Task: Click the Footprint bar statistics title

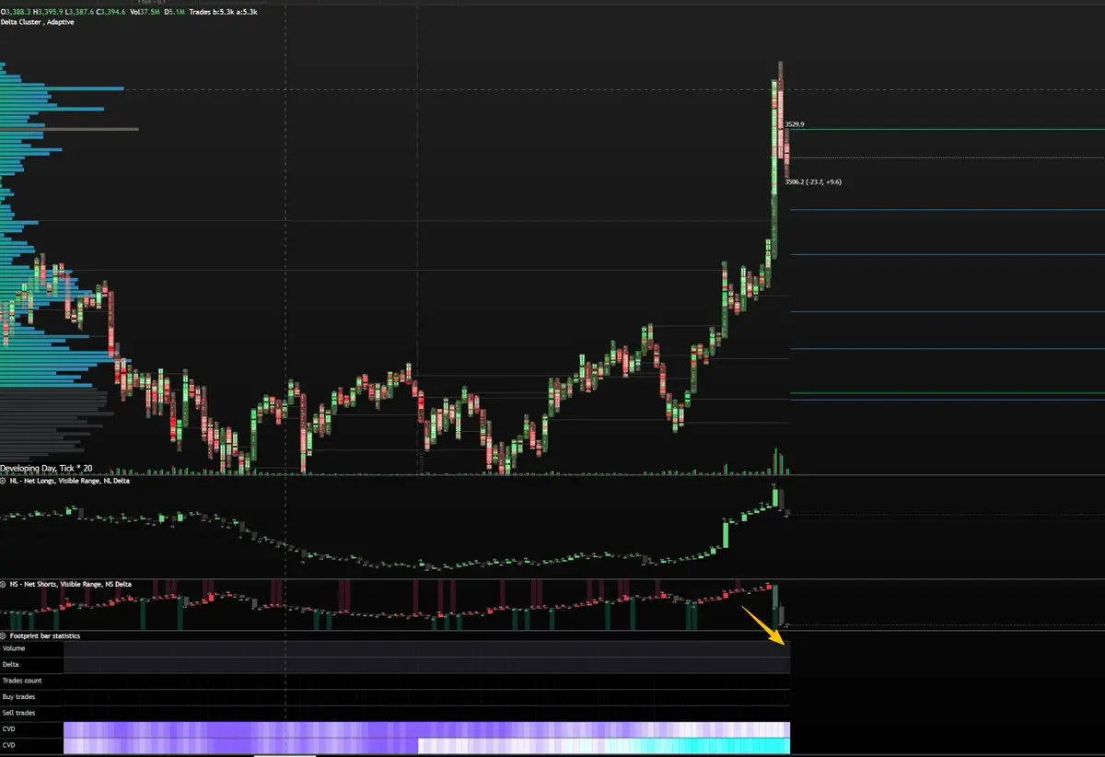Action: click(x=45, y=636)
